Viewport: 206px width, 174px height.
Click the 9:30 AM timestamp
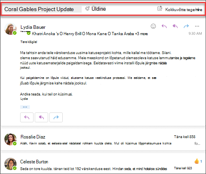[x=195, y=34]
